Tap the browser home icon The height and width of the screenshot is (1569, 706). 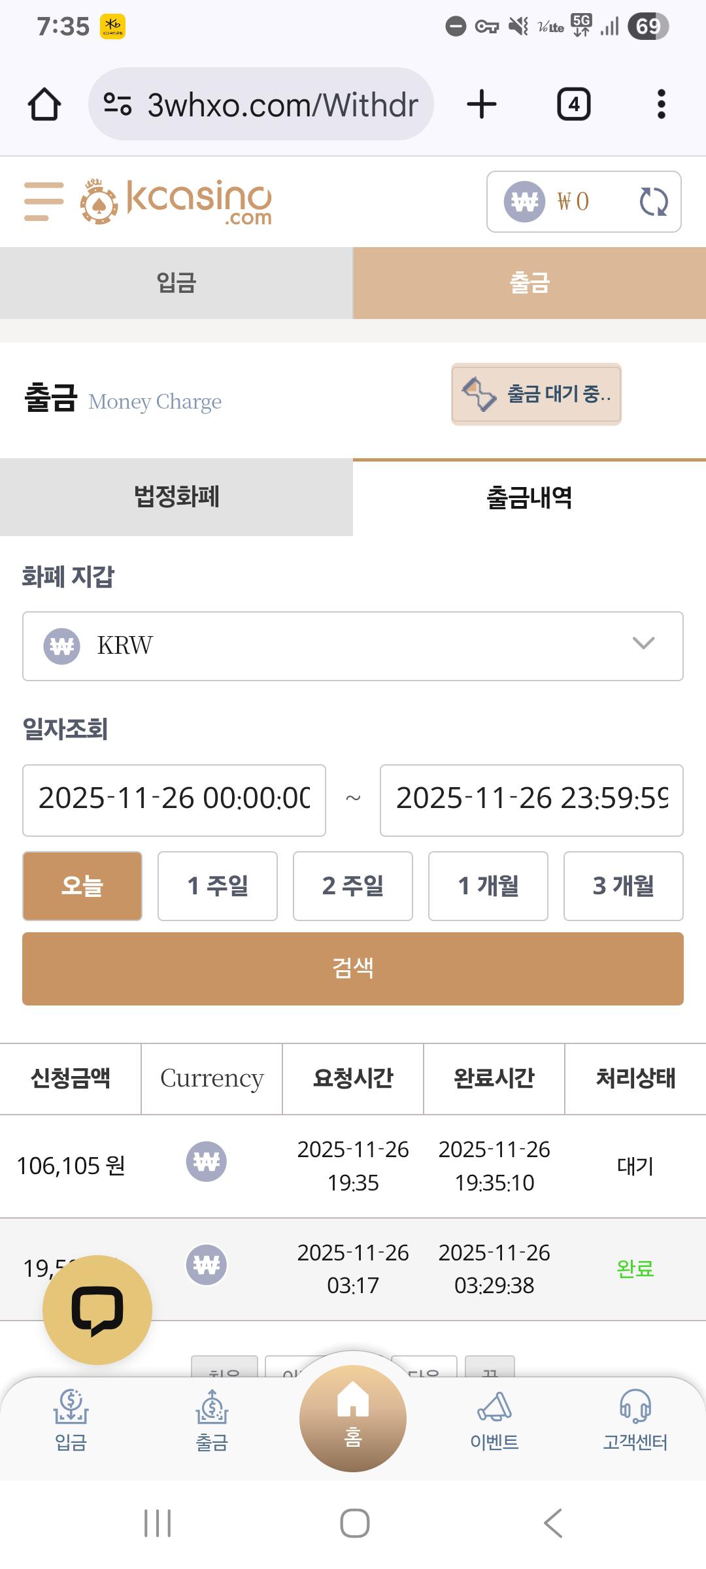(x=44, y=105)
